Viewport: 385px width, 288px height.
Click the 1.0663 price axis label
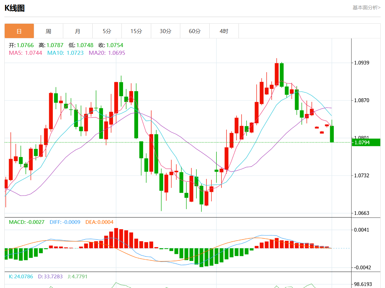(362, 213)
